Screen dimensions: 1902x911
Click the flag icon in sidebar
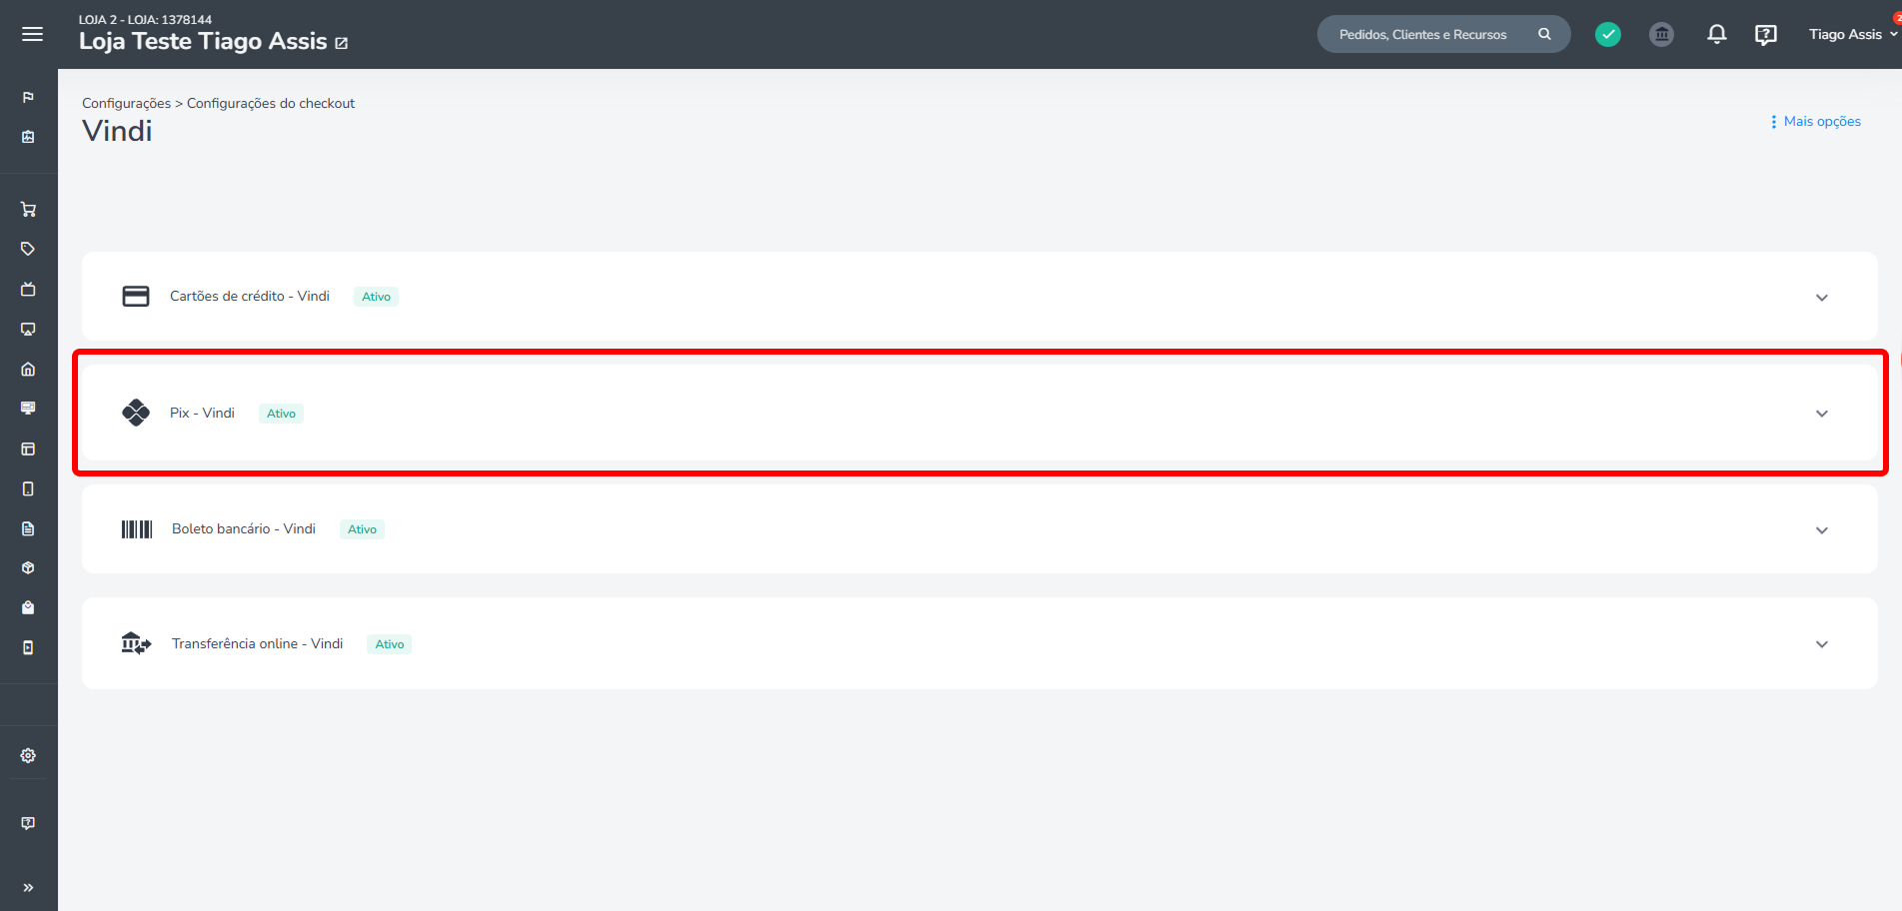click(x=28, y=97)
